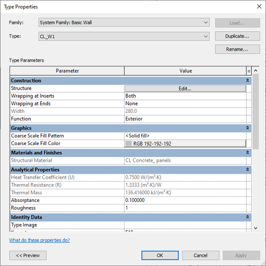Viewport: 266px width, 266px height.
Task: Edit the Absorptance value field
Action: tap(185, 200)
